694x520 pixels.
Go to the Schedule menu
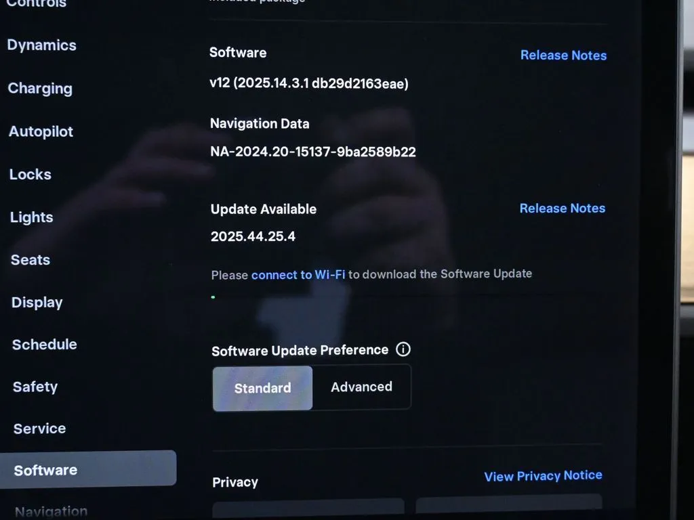(45, 345)
